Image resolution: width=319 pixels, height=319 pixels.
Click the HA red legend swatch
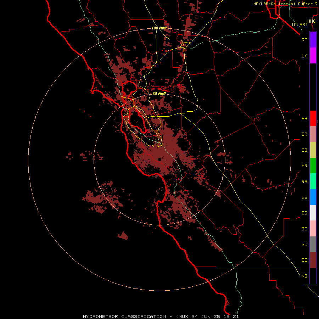coord(313,118)
